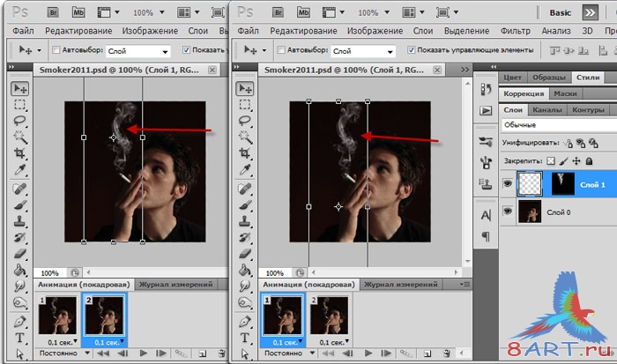Switch to the Маски tab
The width and height of the screenshot is (617, 364).
[565, 93]
